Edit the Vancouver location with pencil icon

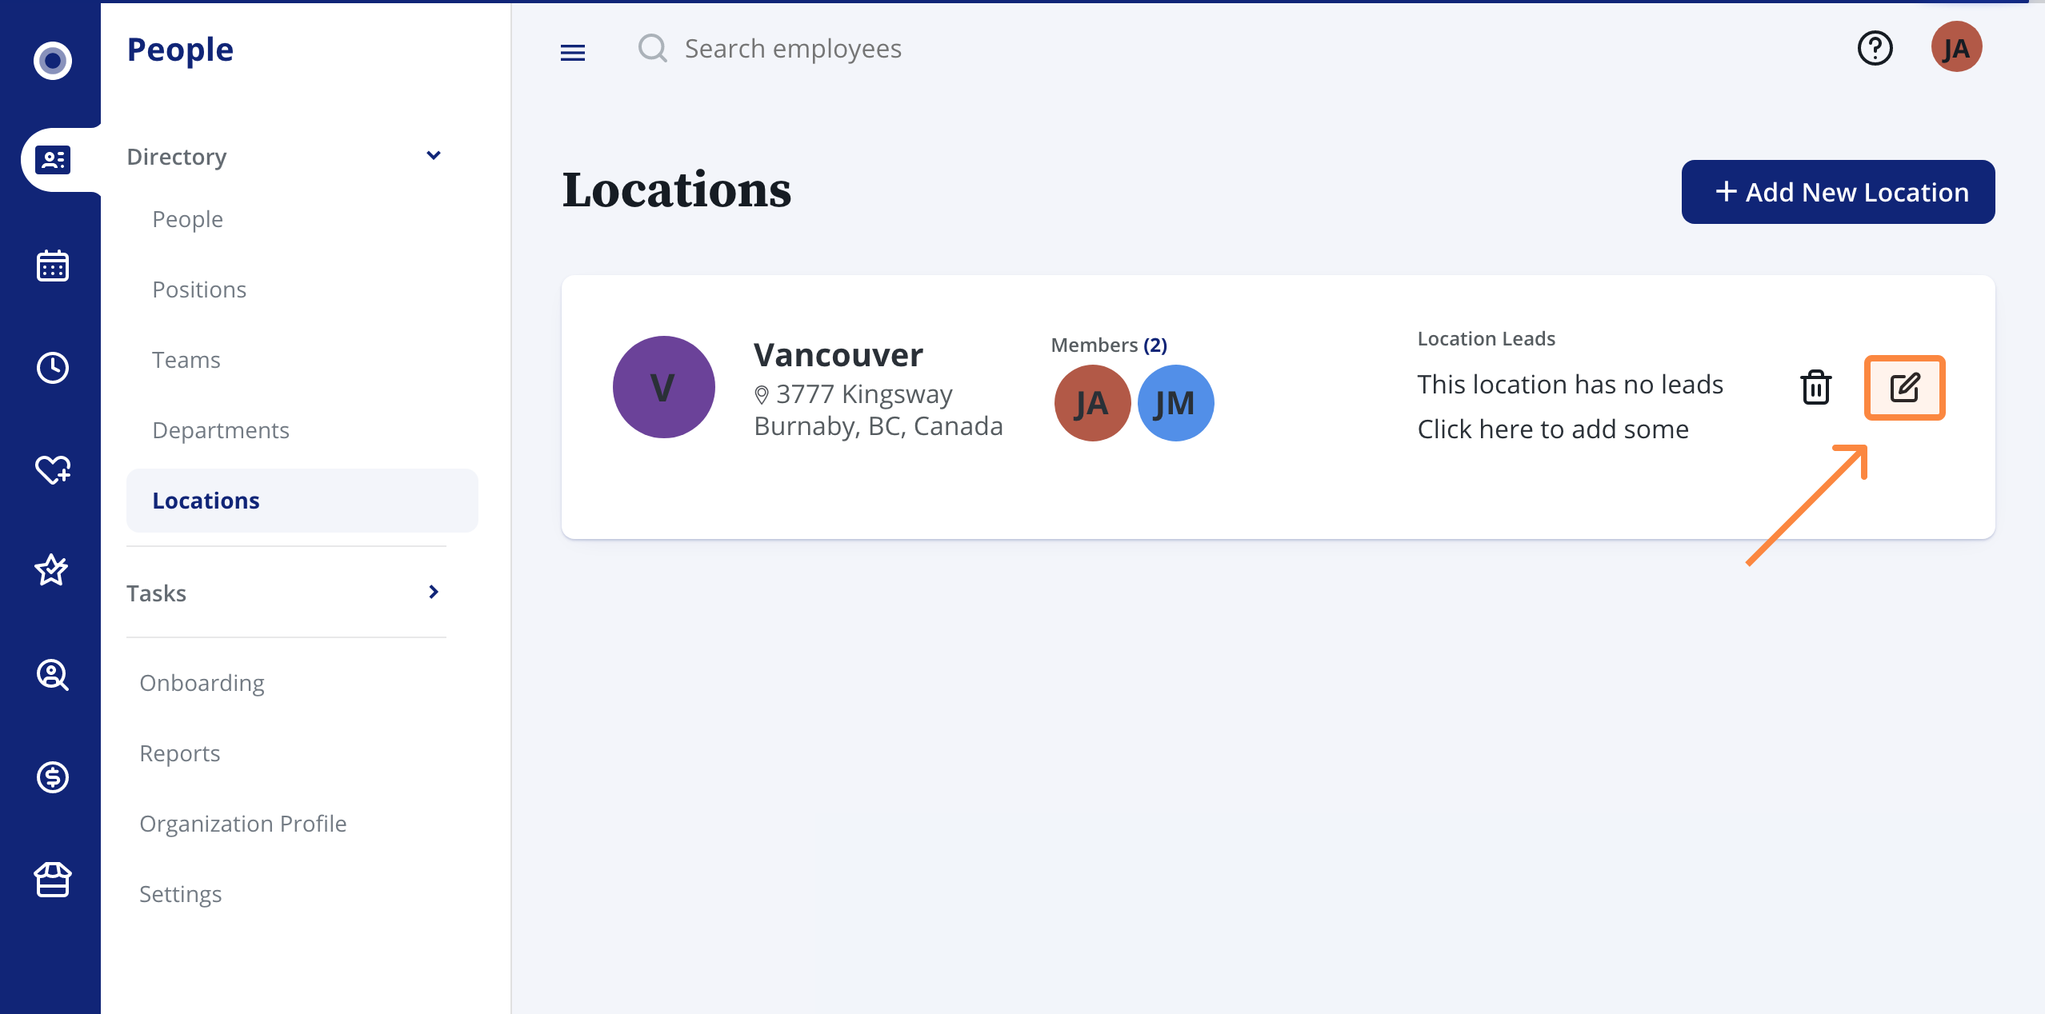(x=1906, y=388)
